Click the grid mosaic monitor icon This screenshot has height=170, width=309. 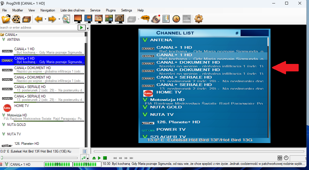point(119,19)
